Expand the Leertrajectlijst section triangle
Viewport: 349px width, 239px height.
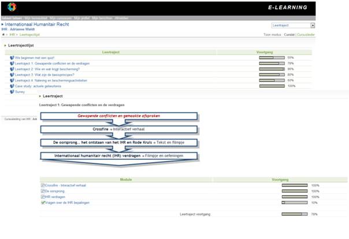click(x=5, y=46)
